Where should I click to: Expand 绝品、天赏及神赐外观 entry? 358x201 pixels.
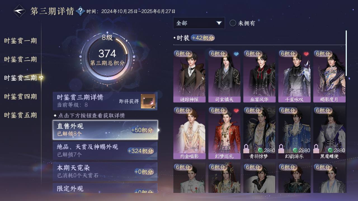pyautogui.click(x=105, y=150)
